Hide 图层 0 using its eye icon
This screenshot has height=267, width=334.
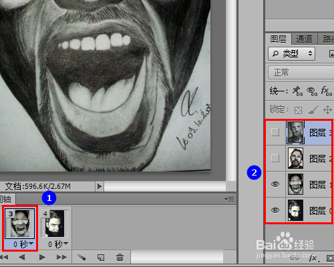click(275, 210)
